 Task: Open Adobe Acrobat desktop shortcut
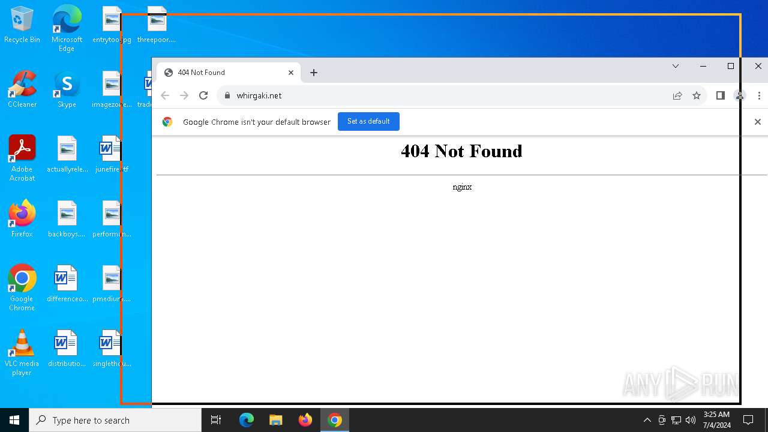[22, 158]
